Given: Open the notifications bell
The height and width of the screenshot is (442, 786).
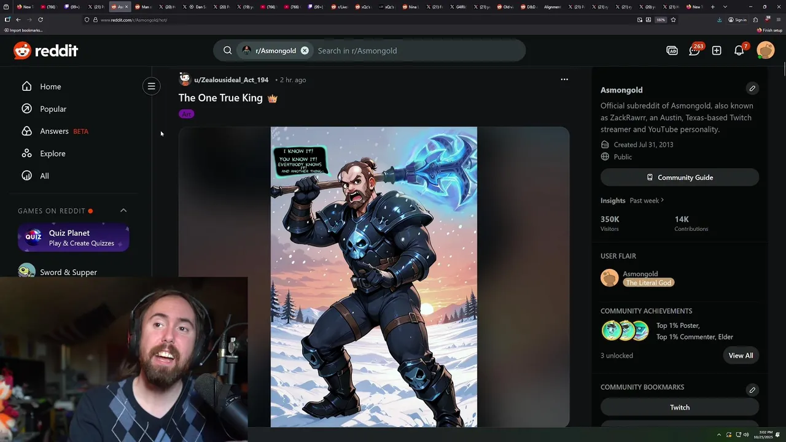Looking at the screenshot, I should pos(739,50).
